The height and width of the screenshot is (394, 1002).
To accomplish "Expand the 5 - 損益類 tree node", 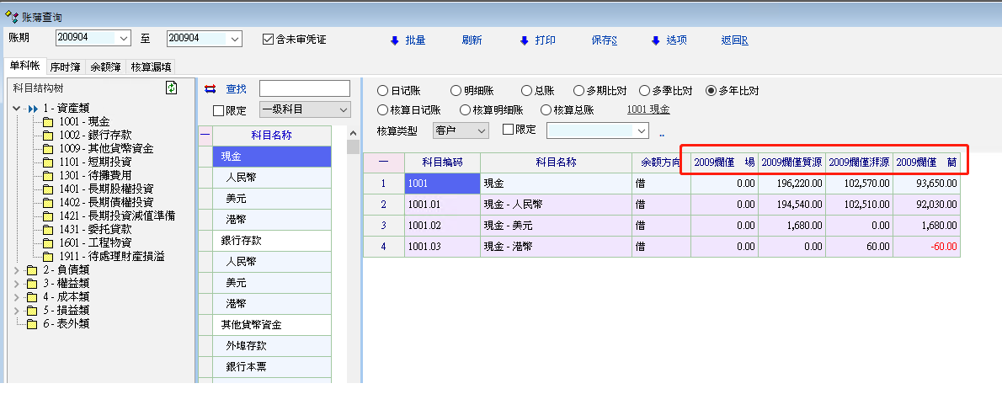I will tap(18, 311).
